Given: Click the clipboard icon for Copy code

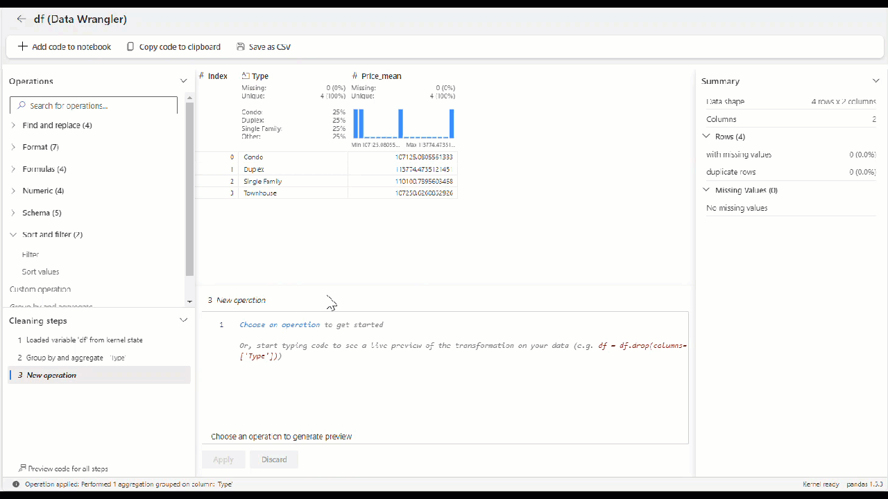Looking at the screenshot, I should click(130, 46).
